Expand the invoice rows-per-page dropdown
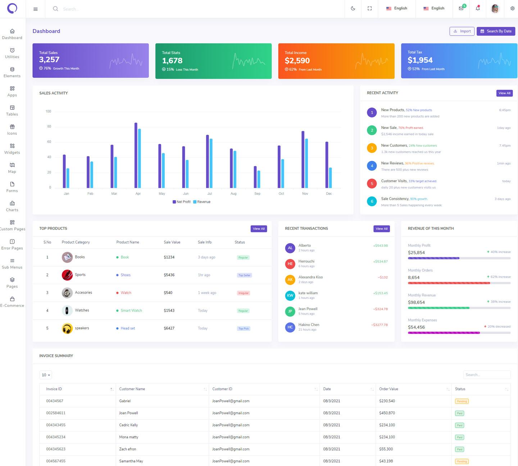518x466 pixels. [x=46, y=375]
